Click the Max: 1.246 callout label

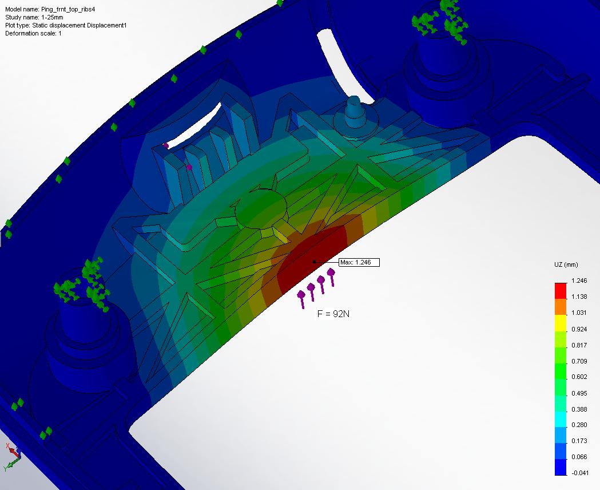point(359,262)
